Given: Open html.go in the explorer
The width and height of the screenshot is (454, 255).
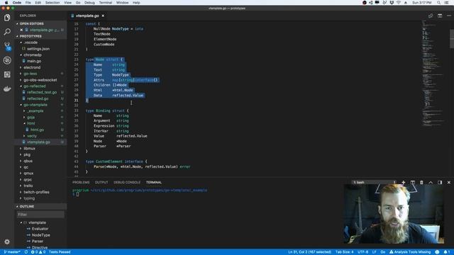Looking at the screenshot, I should (x=37, y=130).
